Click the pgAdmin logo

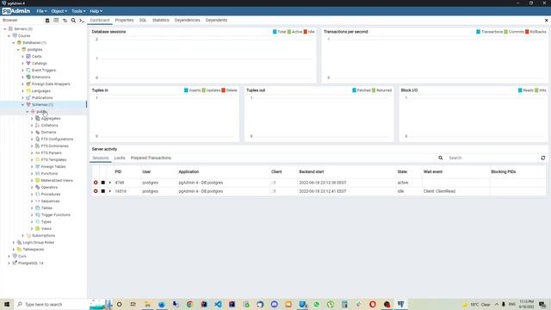16,11
